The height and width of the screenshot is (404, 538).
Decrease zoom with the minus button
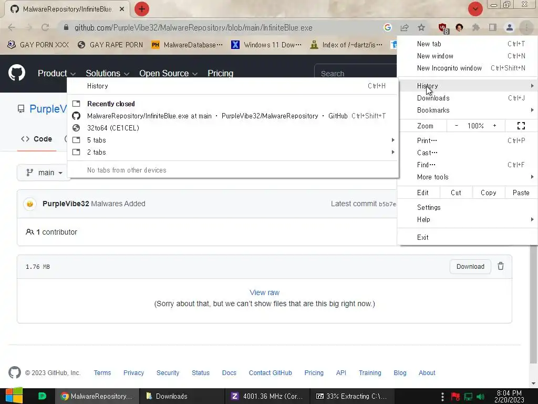point(457,126)
